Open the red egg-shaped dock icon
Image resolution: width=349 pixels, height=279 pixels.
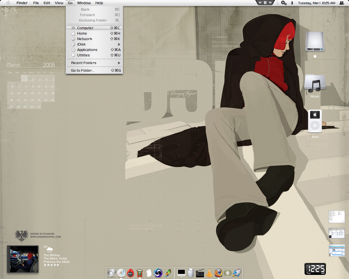pyautogui.click(x=131, y=273)
